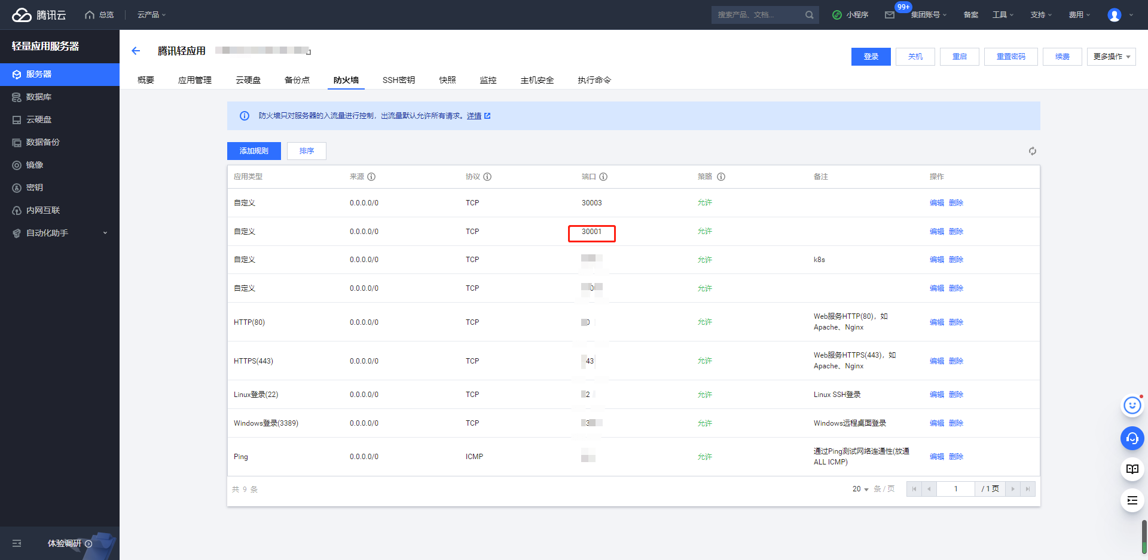Image resolution: width=1148 pixels, height=560 pixels.
Task: Expand the 支持 dropdown
Action: pyautogui.click(x=1041, y=15)
